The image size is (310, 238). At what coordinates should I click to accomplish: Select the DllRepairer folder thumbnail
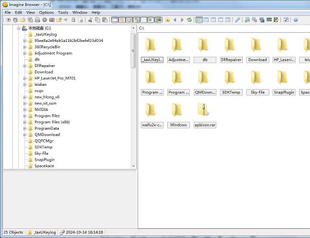click(x=231, y=50)
